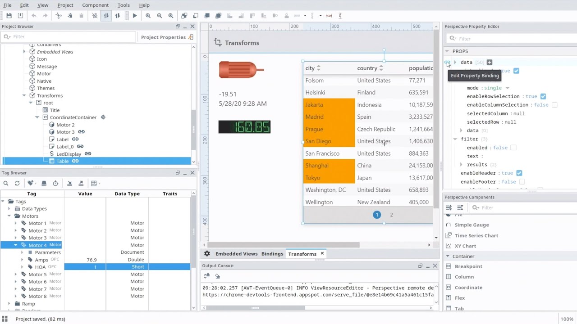Viewport: 577px width, 324px height.
Task: Open the Tools menu
Action: point(124,5)
